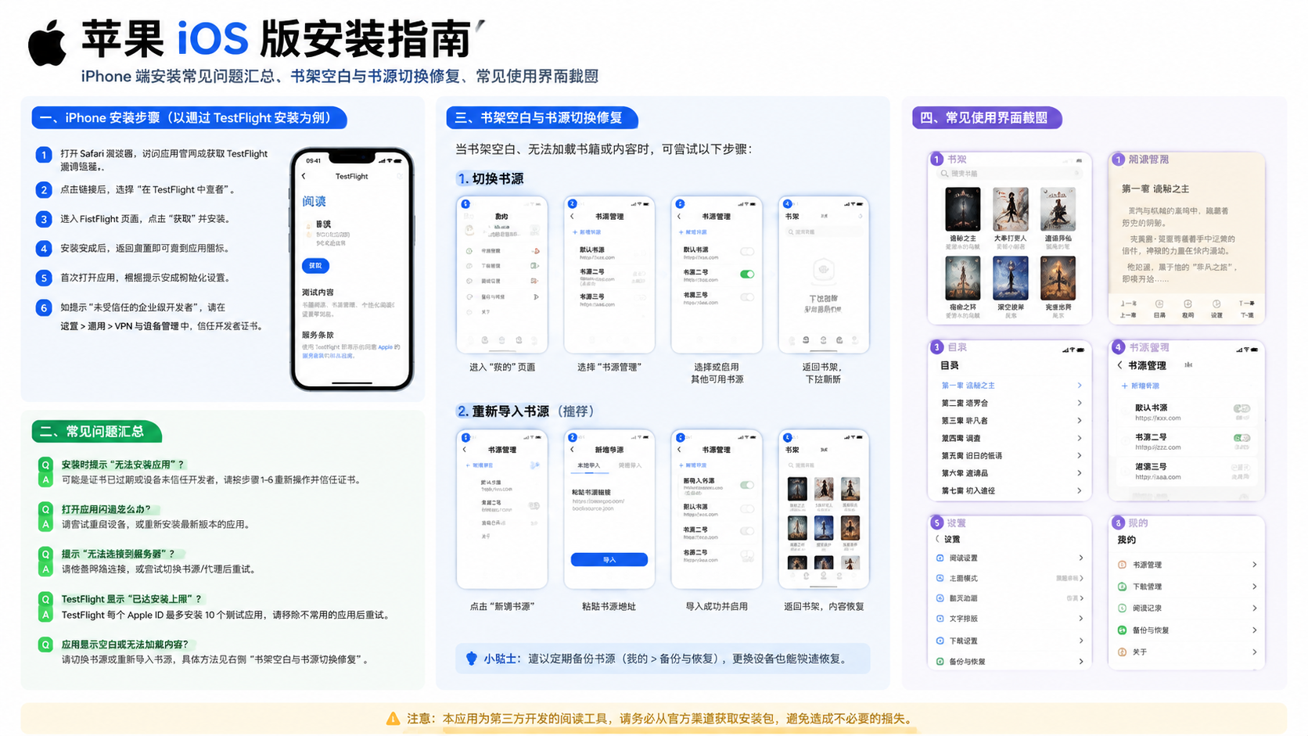
Task: Tap 新增书源 on the 导入成功并启用 step screen
Action: pos(693,465)
